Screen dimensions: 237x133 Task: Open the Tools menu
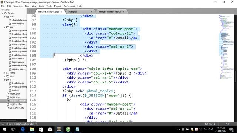pos(49,6)
